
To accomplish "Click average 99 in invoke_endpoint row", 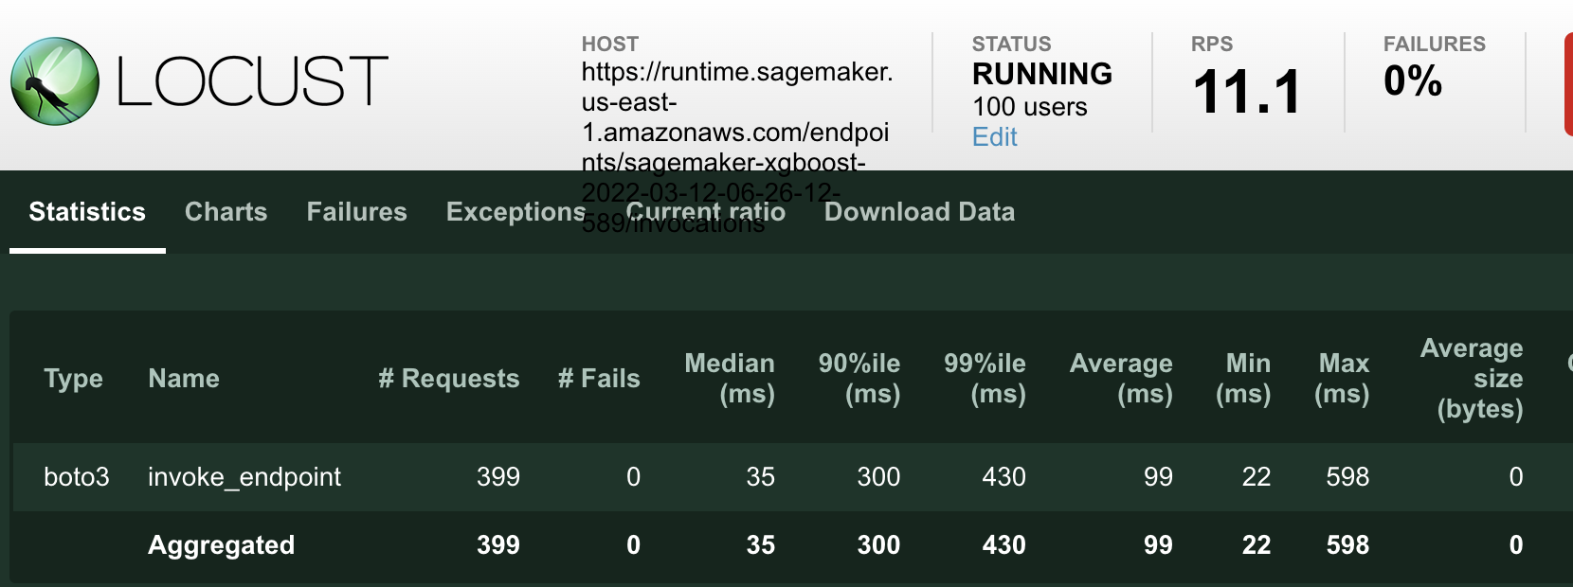I will (1158, 477).
